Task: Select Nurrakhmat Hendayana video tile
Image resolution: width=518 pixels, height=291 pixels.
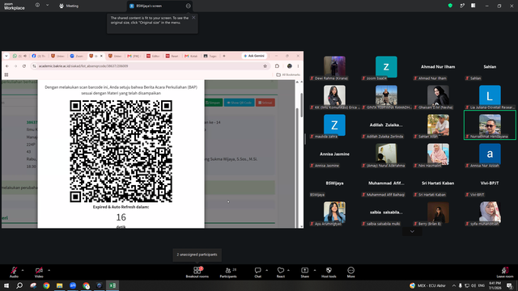Action: point(490,124)
